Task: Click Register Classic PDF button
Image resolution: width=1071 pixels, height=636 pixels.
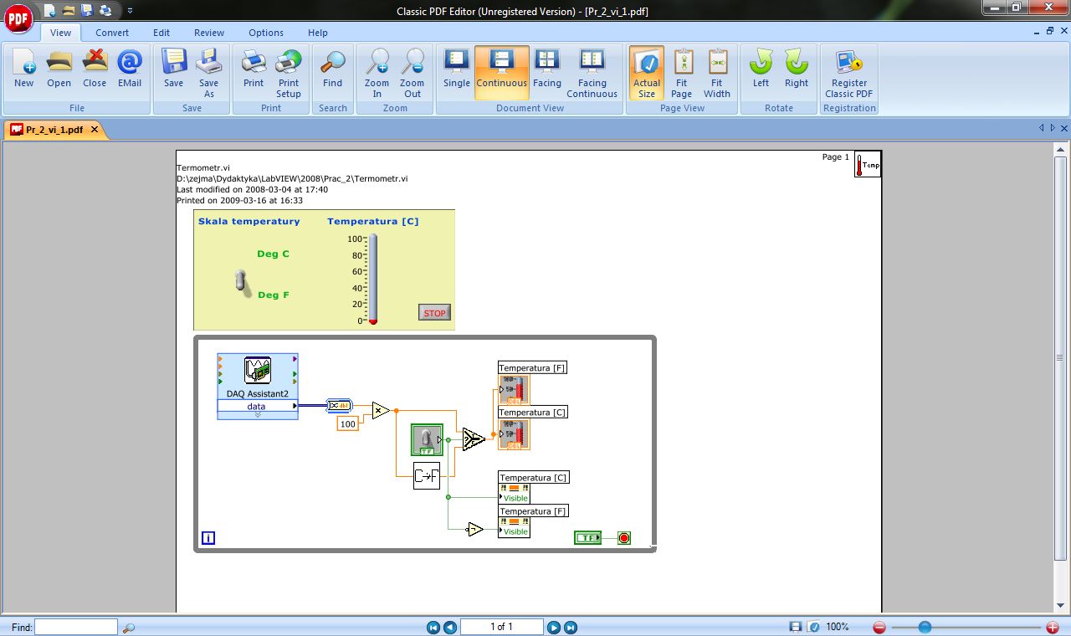Action: (x=849, y=71)
